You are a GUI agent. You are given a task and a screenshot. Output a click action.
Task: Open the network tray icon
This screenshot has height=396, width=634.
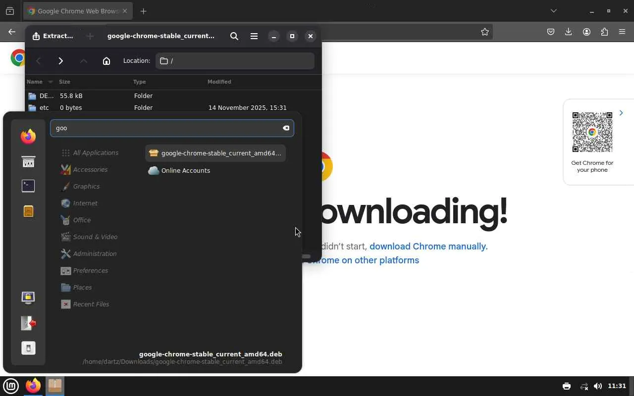point(584,386)
